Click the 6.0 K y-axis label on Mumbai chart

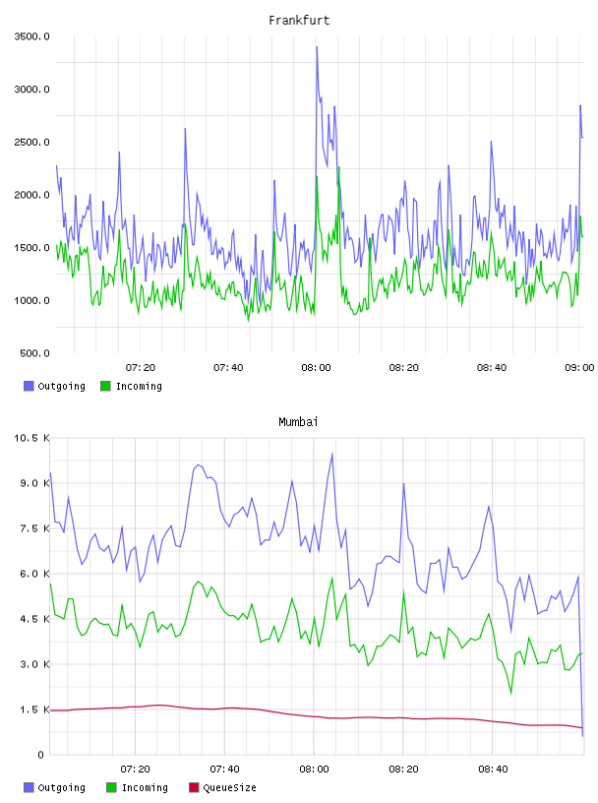[x=34, y=574]
